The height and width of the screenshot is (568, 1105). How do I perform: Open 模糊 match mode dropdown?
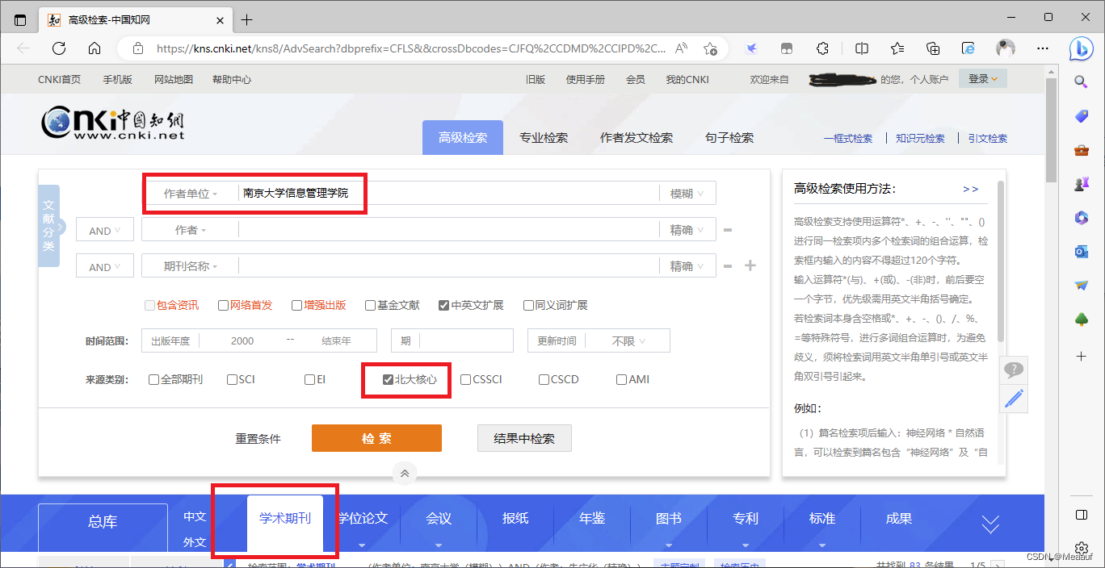coord(687,194)
